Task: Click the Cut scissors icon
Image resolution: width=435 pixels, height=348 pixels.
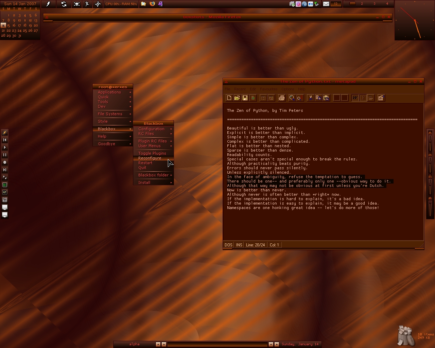Action: tap(310, 98)
